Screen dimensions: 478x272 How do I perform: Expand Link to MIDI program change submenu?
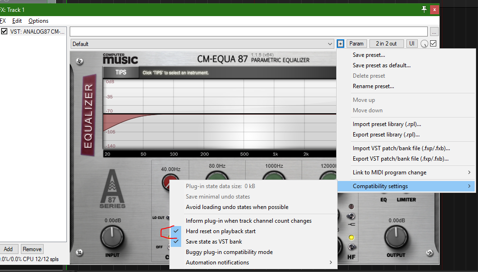(x=406, y=172)
